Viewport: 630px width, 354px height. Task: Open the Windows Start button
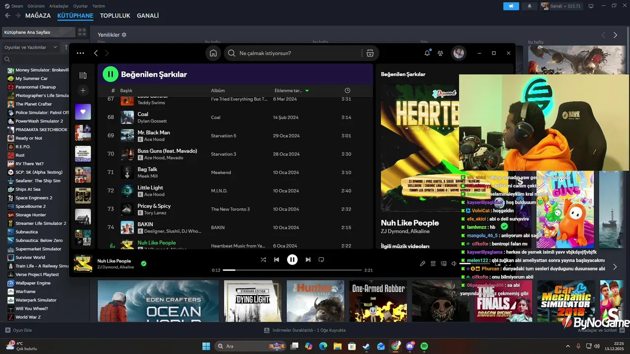click(x=206, y=346)
